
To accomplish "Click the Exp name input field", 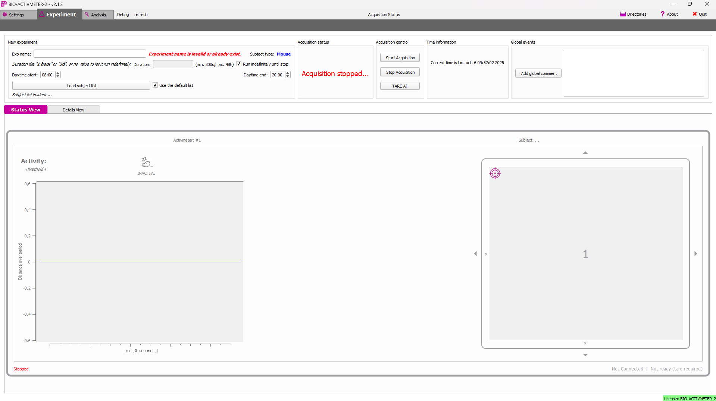I will point(90,54).
